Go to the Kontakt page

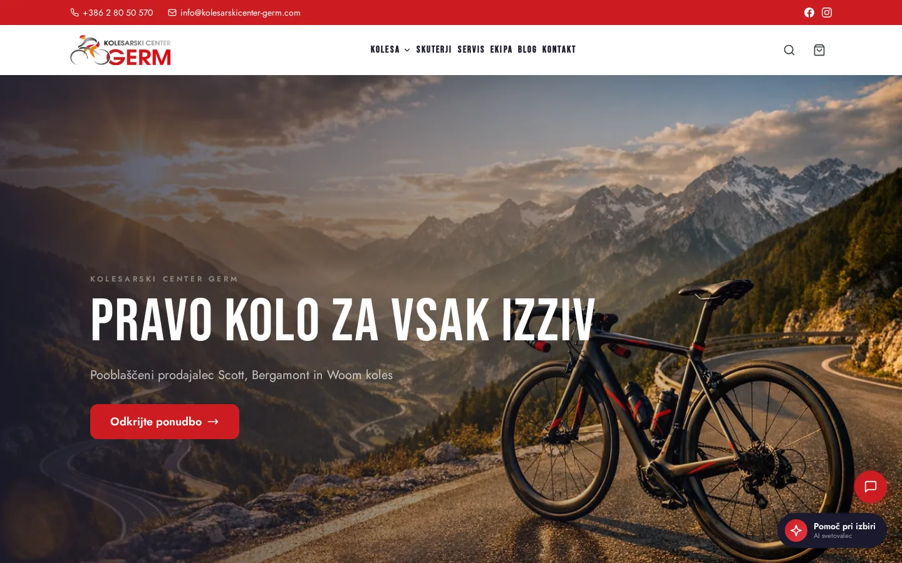pos(559,50)
